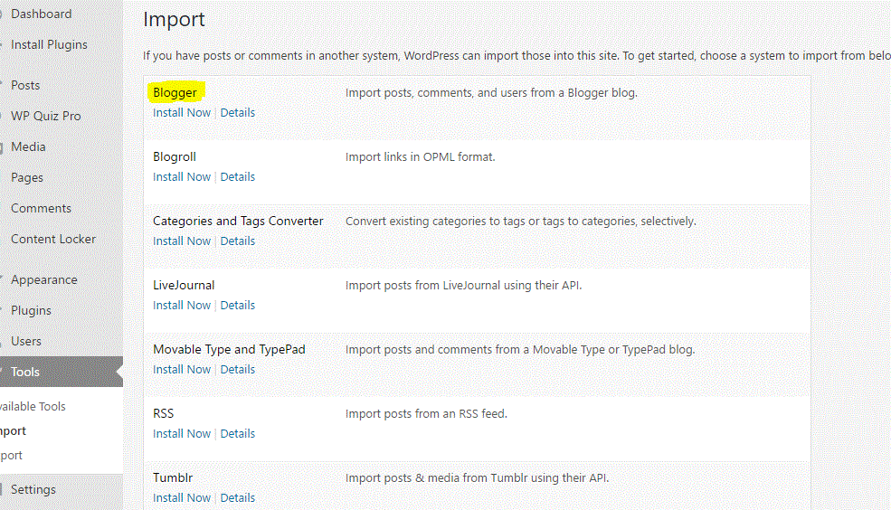View Details for Blogger importer

tap(238, 112)
